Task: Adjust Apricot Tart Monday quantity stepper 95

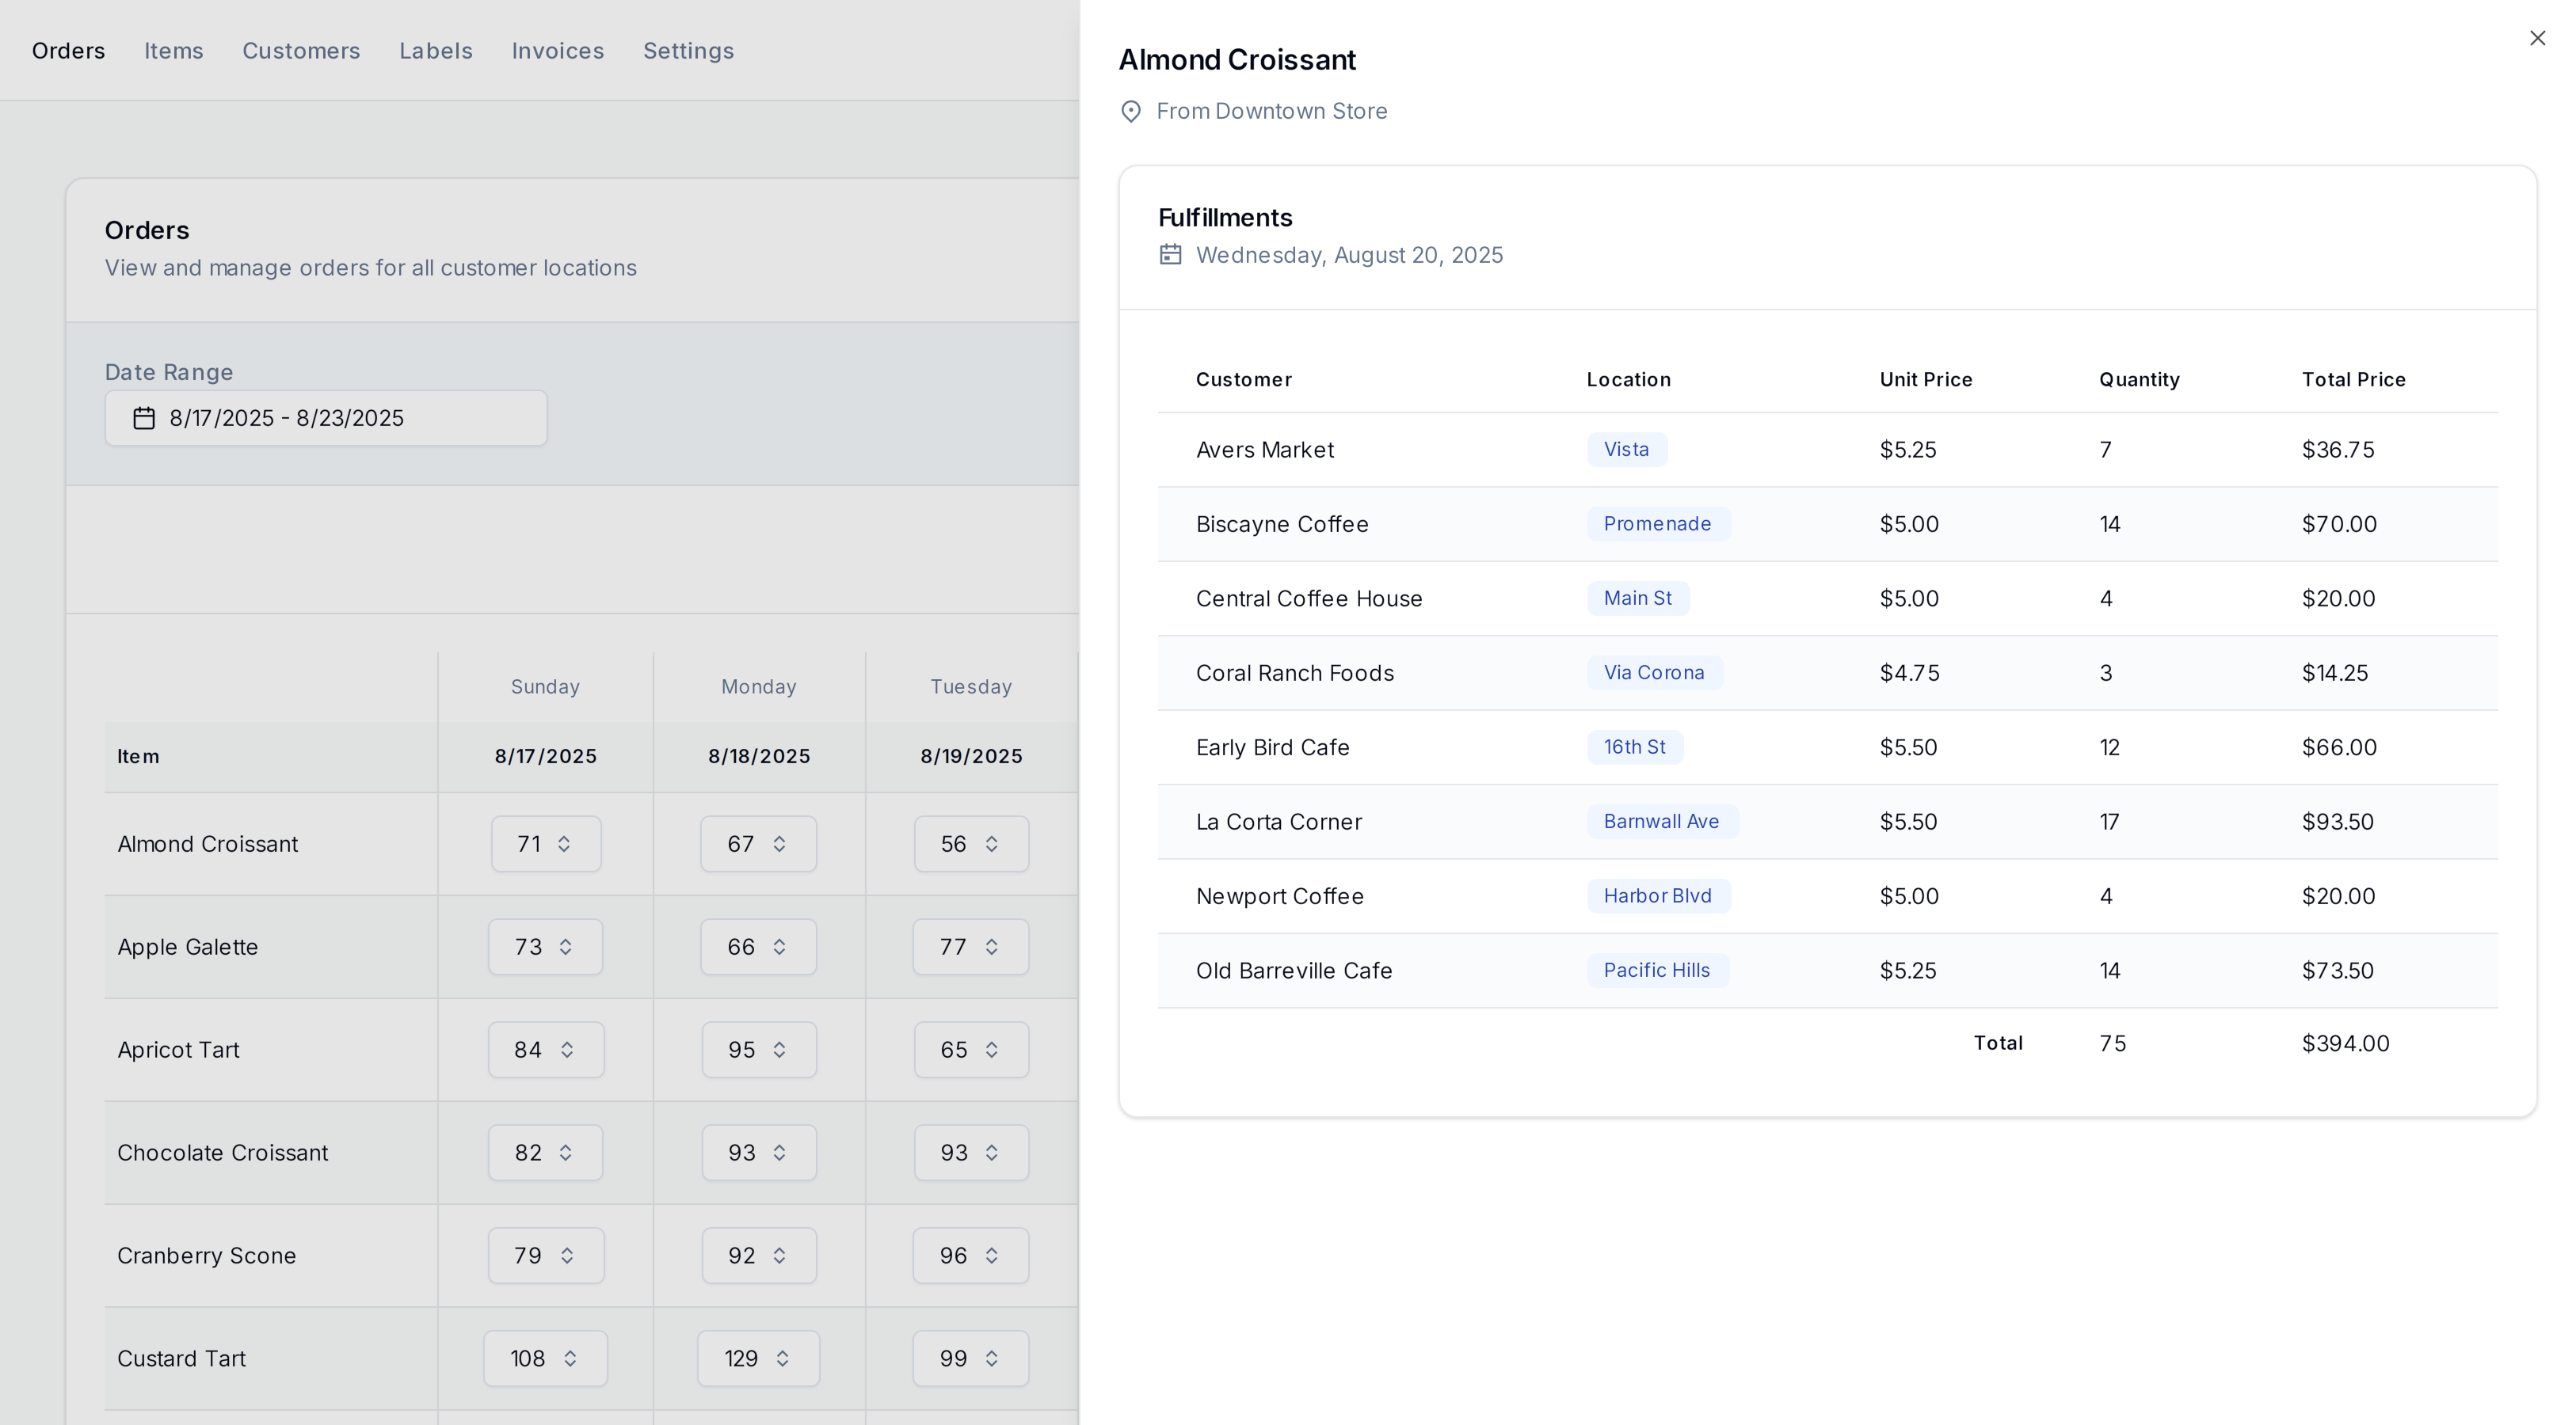Action: pos(758,1049)
